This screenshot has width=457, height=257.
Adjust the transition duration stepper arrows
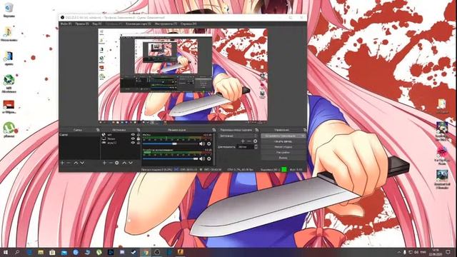tap(256, 147)
